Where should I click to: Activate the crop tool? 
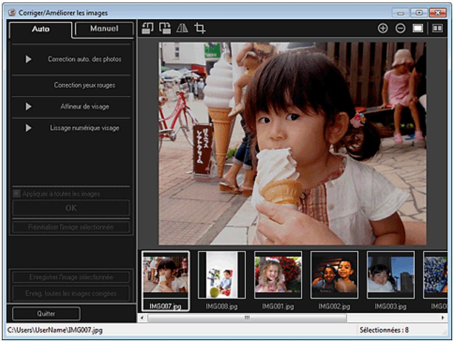[x=199, y=27]
